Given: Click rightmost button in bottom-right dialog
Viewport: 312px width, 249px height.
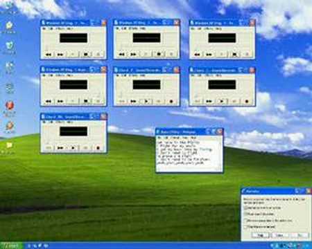Looking at the screenshot, I should (x=300, y=235).
